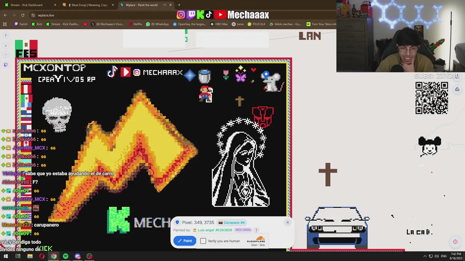Open the Netflix bookmark
The height and width of the screenshot is (261, 465).
[x=135, y=24]
